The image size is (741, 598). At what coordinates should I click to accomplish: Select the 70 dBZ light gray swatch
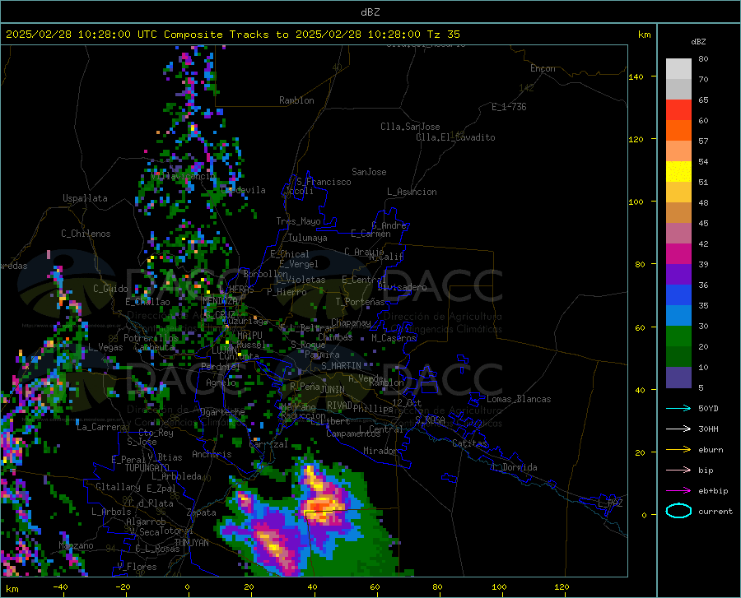tap(678, 68)
